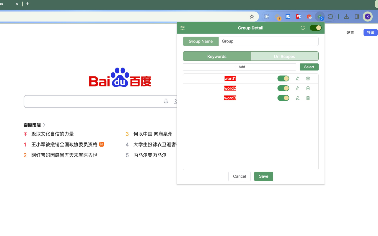Viewport: 378px width, 236px height.
Task: Switch to the Url Scopes tab
Action: click(x=284, y=56)
